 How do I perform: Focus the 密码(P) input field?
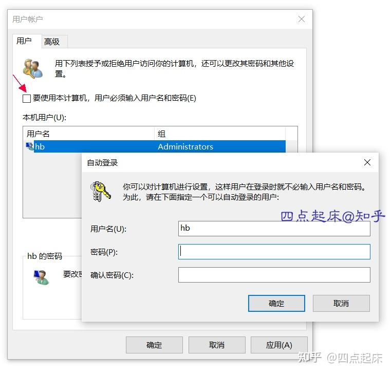(x=274, y=252)
